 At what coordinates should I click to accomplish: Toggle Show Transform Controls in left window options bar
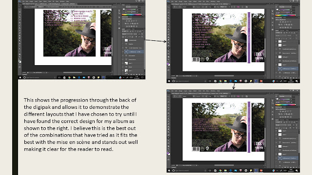(x=46, y=7)
